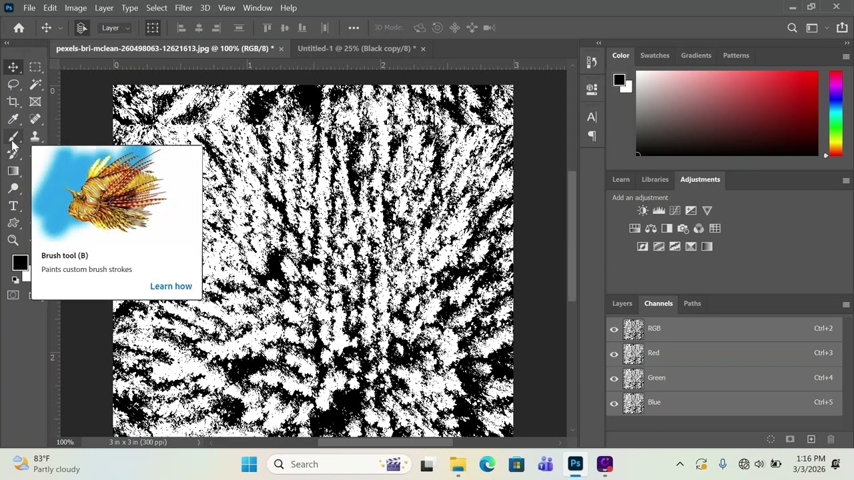
Task: Toggle Quick Mask mode
Action: point(13,295)
